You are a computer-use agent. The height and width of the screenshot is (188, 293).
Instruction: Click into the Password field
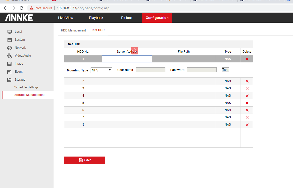[202, 70]
